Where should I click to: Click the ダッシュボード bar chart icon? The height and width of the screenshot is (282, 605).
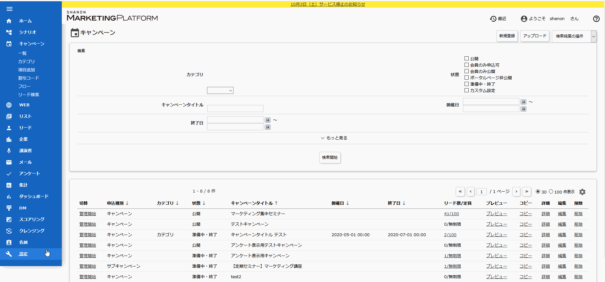tap(9, 197)
